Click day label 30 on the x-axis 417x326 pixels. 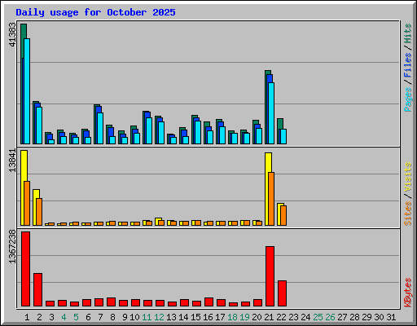(x=379, y=317)
